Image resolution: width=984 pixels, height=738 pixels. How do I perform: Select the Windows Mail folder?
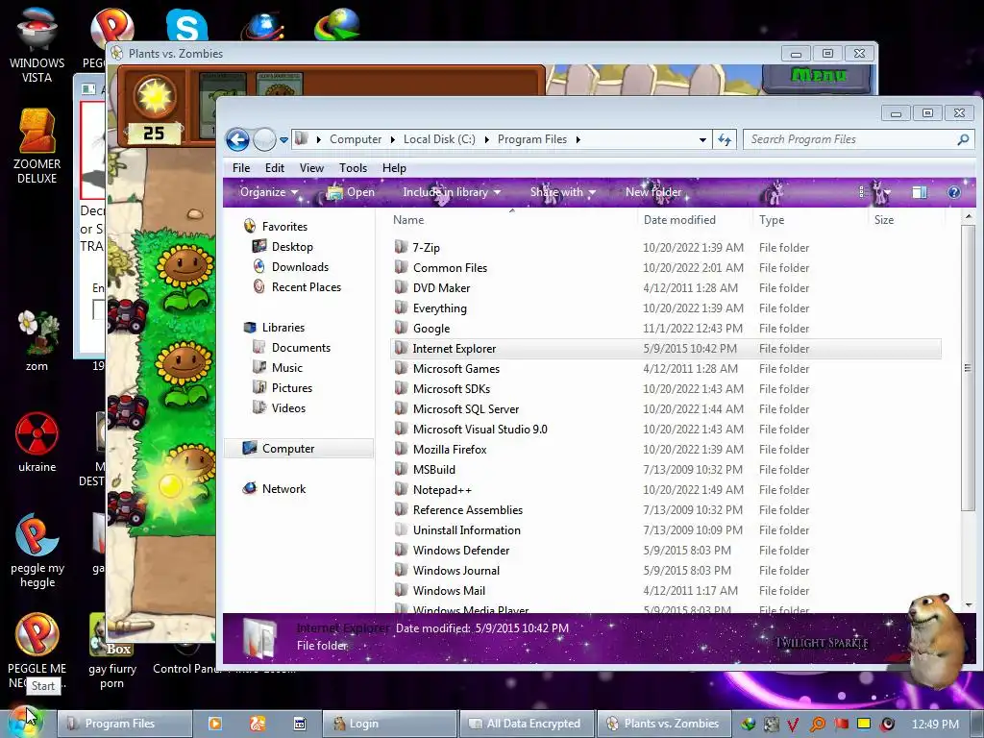[x=449, y=591]
